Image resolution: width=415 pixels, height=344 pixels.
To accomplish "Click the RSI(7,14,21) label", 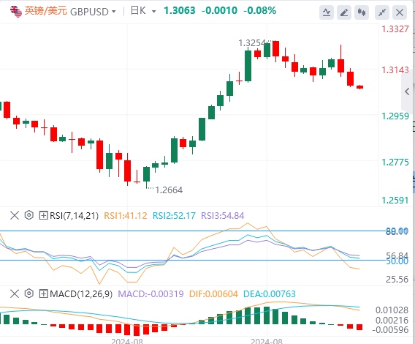I will click(x=74, y=216).
